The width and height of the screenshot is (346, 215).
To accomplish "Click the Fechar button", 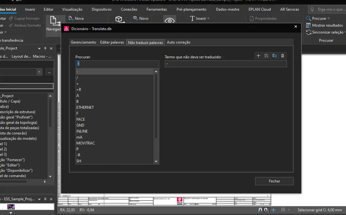I will [x=274, y=181].
